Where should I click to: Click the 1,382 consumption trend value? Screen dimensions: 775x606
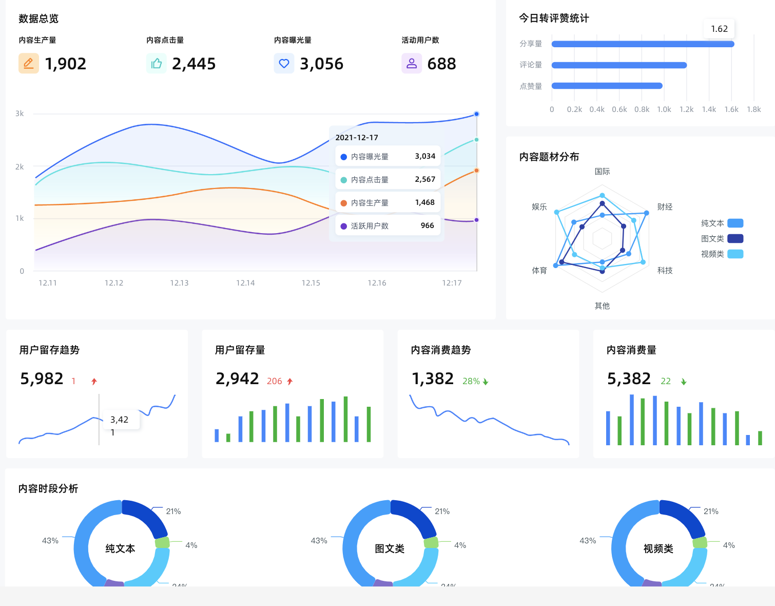tap(433, 378)
